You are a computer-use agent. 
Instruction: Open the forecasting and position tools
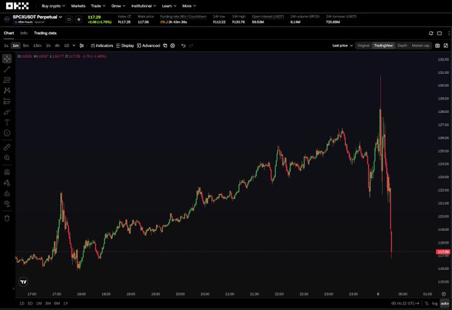[7, 102]
